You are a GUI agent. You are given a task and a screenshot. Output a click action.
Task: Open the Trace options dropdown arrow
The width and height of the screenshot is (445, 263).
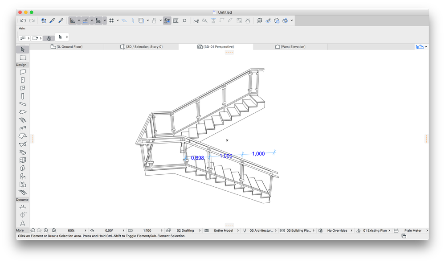pos(147,21)
